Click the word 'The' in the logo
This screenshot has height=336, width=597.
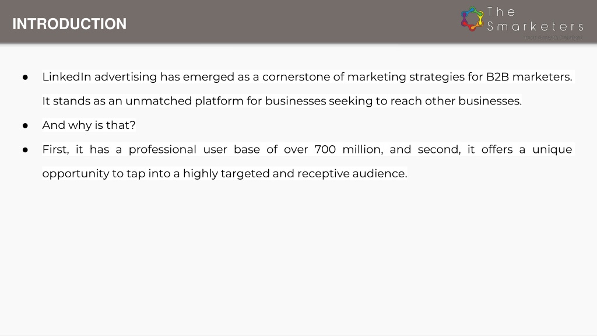pos(501,12)
